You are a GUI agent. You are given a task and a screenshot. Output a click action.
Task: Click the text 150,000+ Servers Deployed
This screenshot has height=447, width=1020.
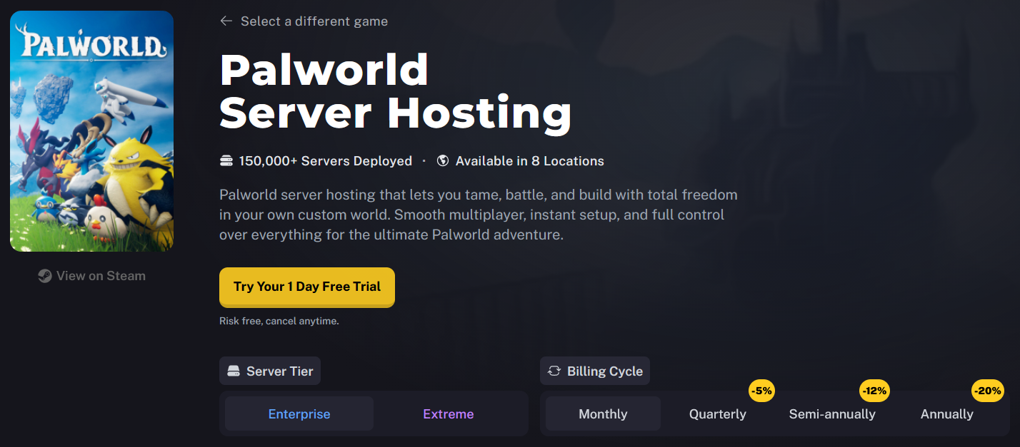point(326,161)
